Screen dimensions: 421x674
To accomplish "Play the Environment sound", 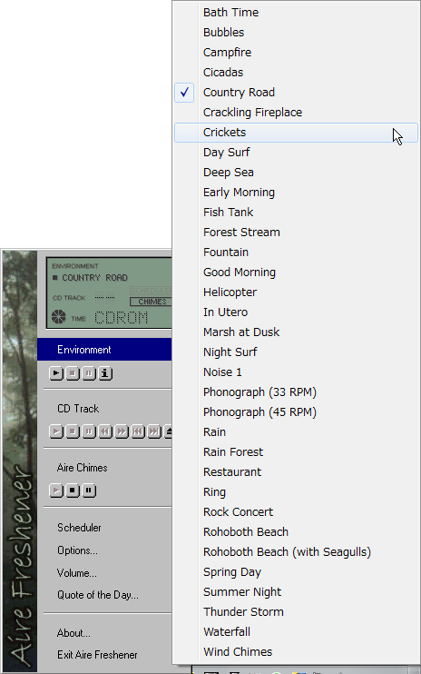I will point(56,373).
